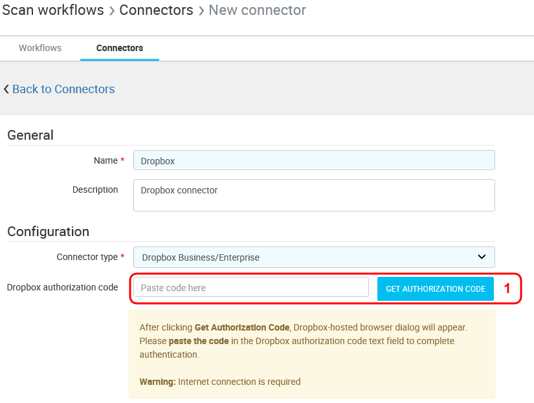Click the back chevron icon beside Back to Connectors
This screenshot has width=534, height=403.
[x=6, y=89]
